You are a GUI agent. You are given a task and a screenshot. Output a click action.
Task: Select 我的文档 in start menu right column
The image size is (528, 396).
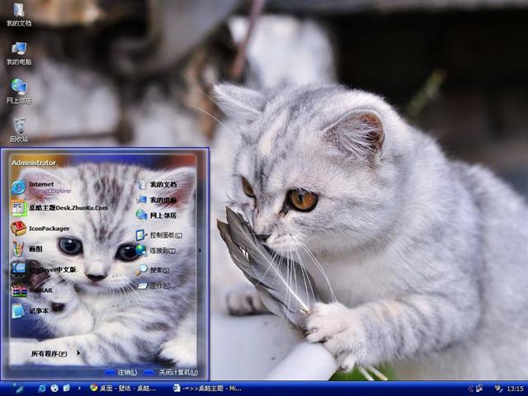[157, 185]
